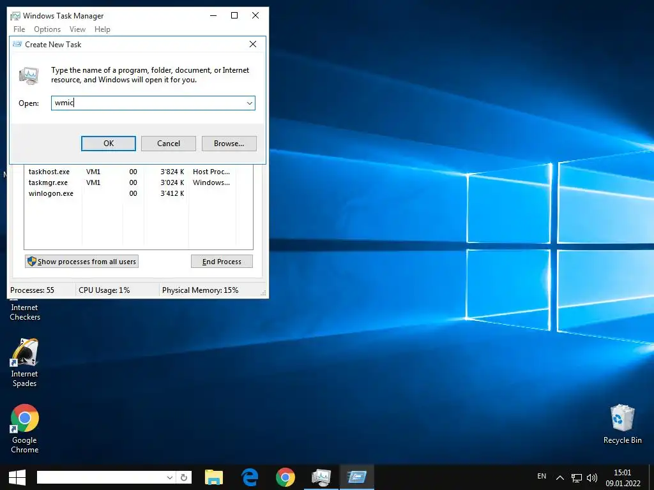Expand the Open combo box dropdown arrow
Image resolution: width=654 pixels, height=490 pixels.
(x=250, y=103)
